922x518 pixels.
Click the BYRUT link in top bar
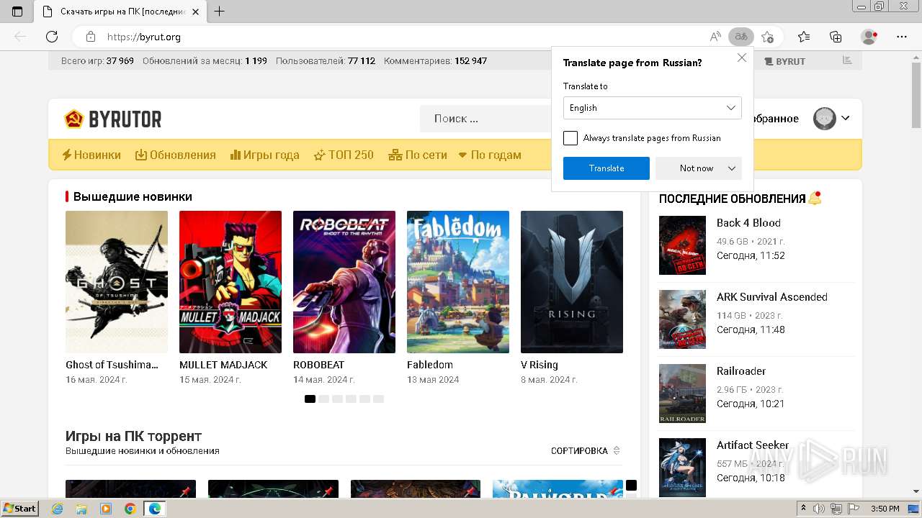click(x=784, y=61)
